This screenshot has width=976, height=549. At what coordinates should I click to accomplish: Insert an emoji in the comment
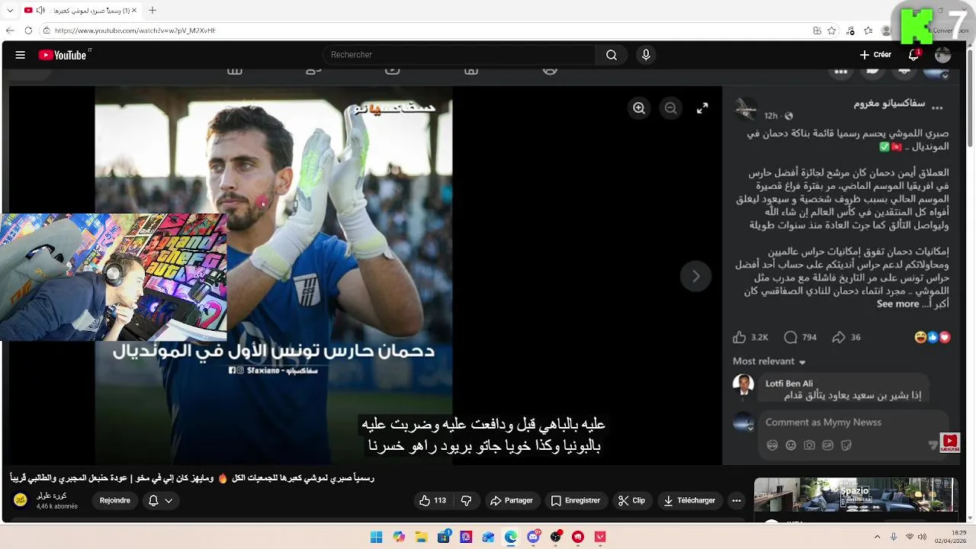[791, 445]
